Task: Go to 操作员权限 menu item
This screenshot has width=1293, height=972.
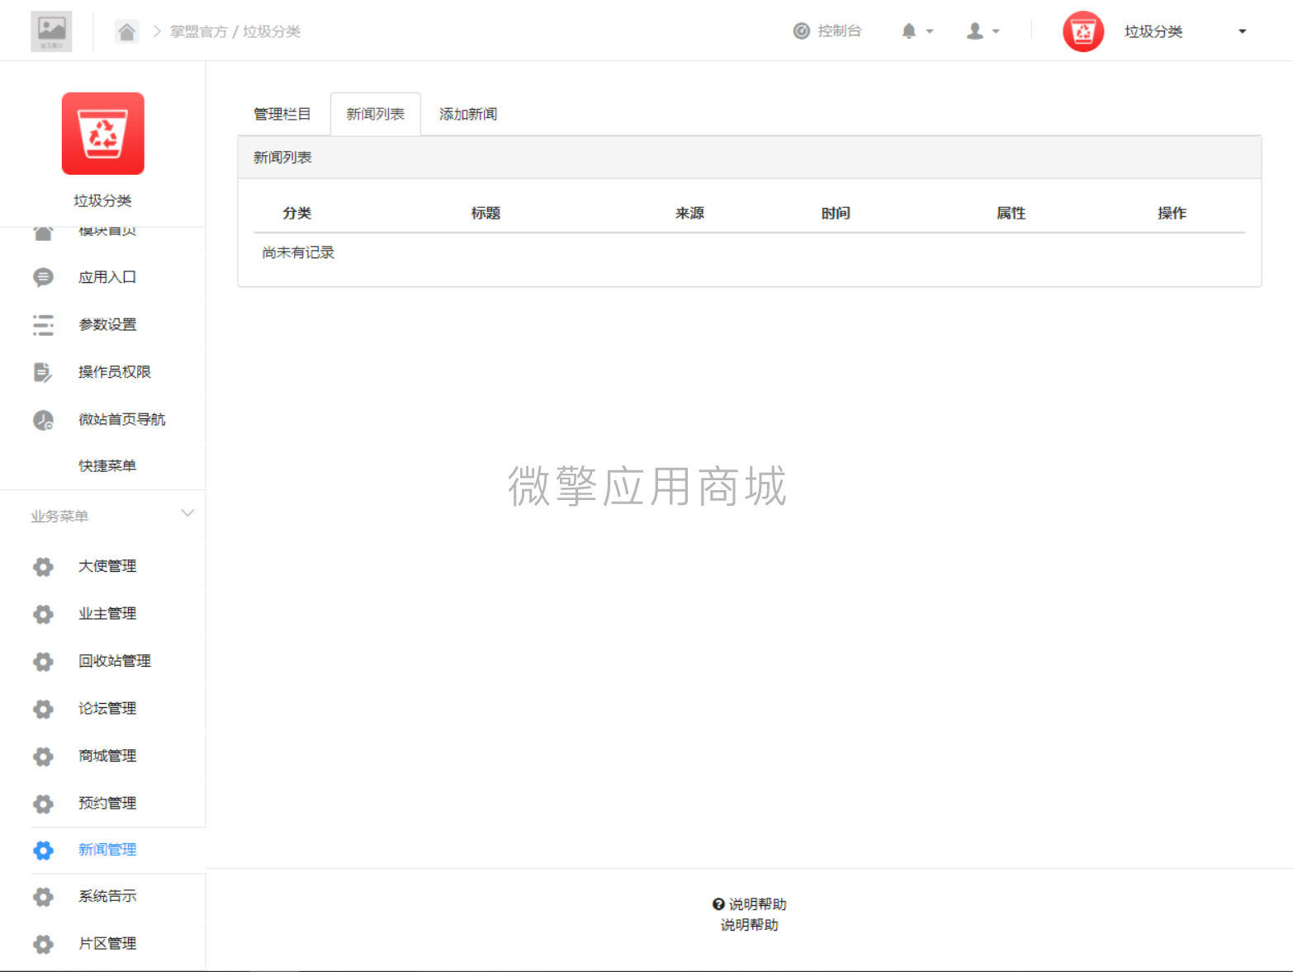Action: tap(115, 372)
